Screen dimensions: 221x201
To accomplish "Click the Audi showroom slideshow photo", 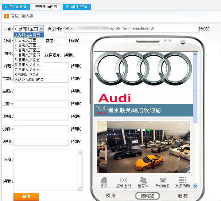I will pyautogui.click(x=143, y=147).
